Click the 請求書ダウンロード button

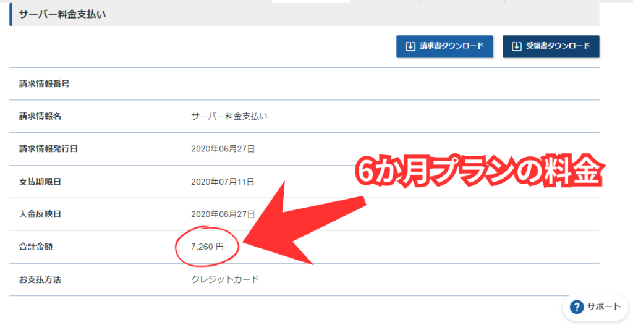[x=444, y=46]
